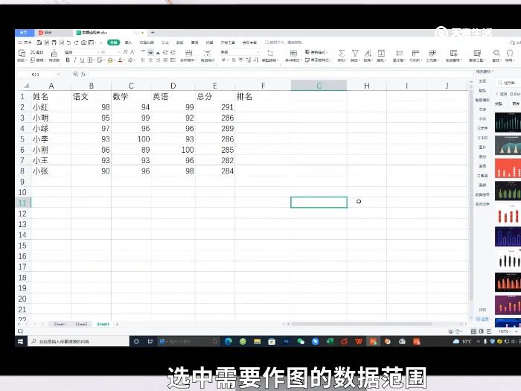Image resolution: width=521 pixels, height=391 pixels.
Task: Open WeChat from the taskbar
Action: [x=301, y=341]
